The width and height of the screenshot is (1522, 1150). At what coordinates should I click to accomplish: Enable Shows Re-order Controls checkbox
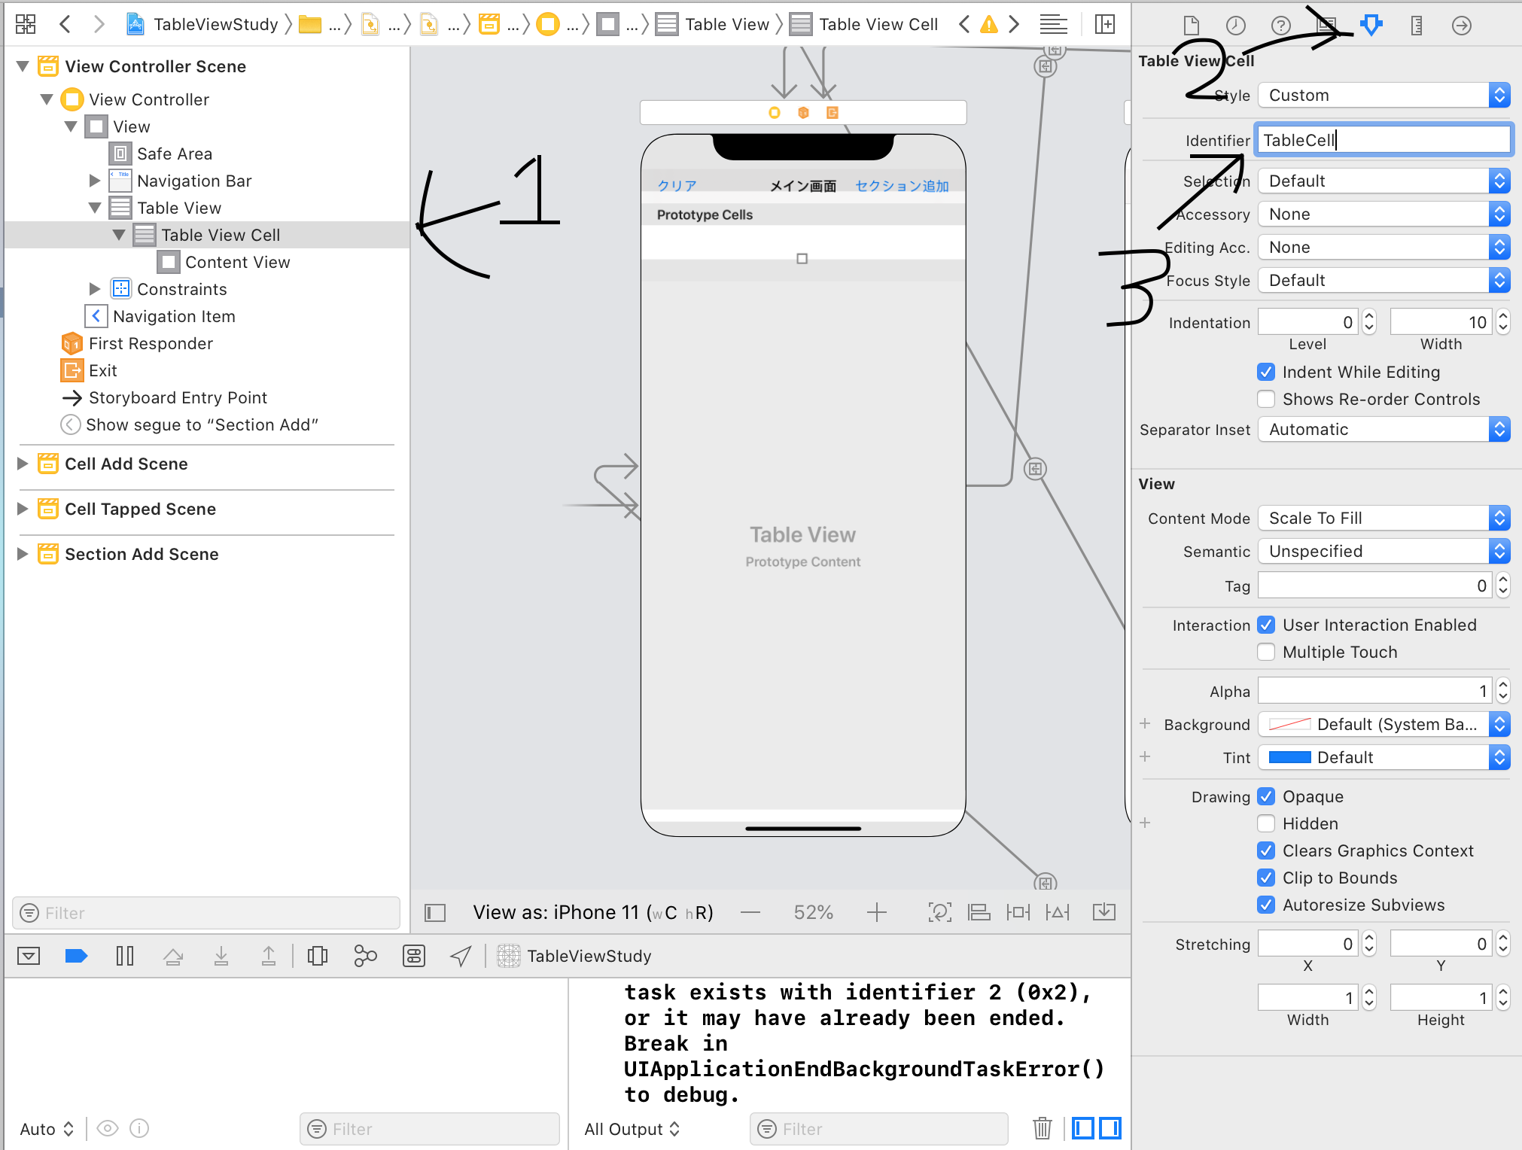tap(1266, 399)
